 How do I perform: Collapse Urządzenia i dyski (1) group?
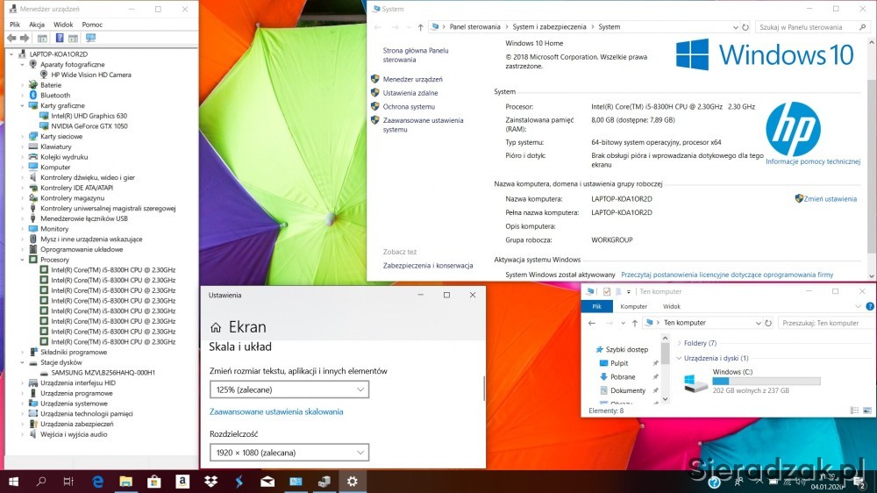click(x=679, y=358)
